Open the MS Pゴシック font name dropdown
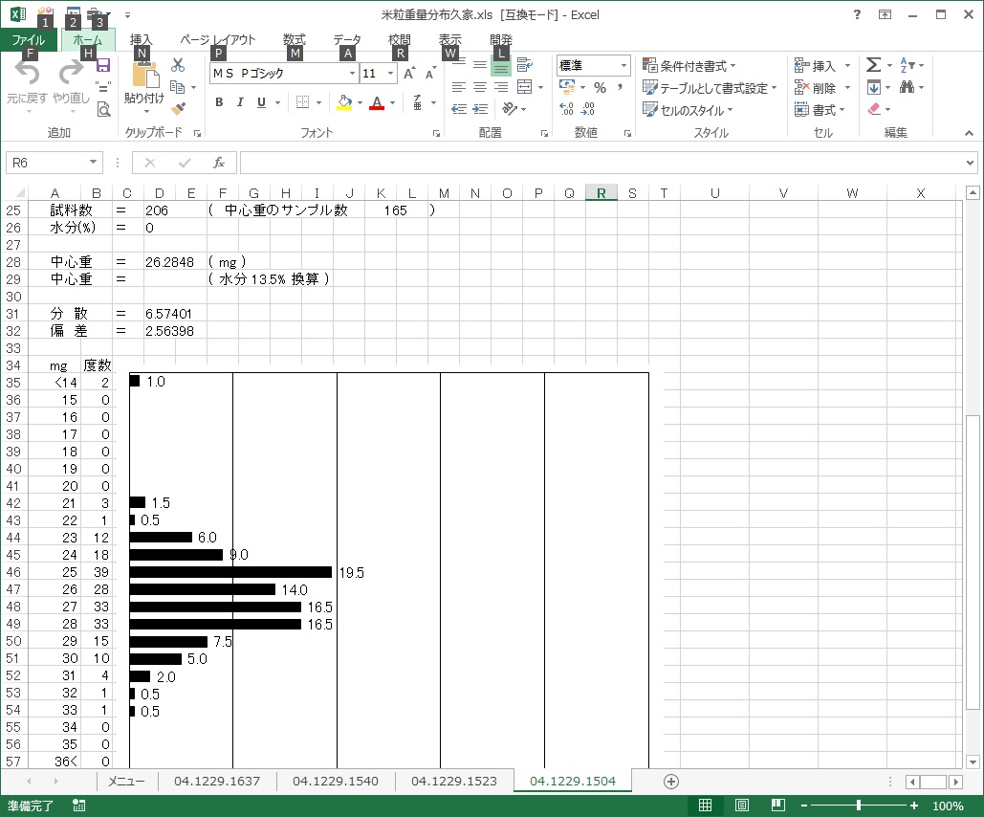This screenshot has height=817, width=984. pos(352,74)
